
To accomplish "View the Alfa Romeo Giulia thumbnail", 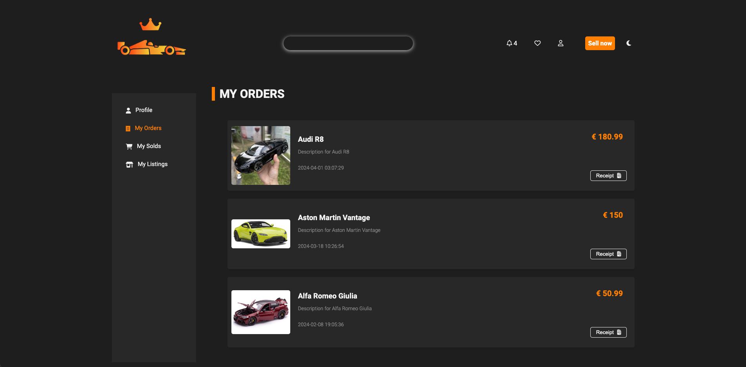I will (x=261, y=312).
